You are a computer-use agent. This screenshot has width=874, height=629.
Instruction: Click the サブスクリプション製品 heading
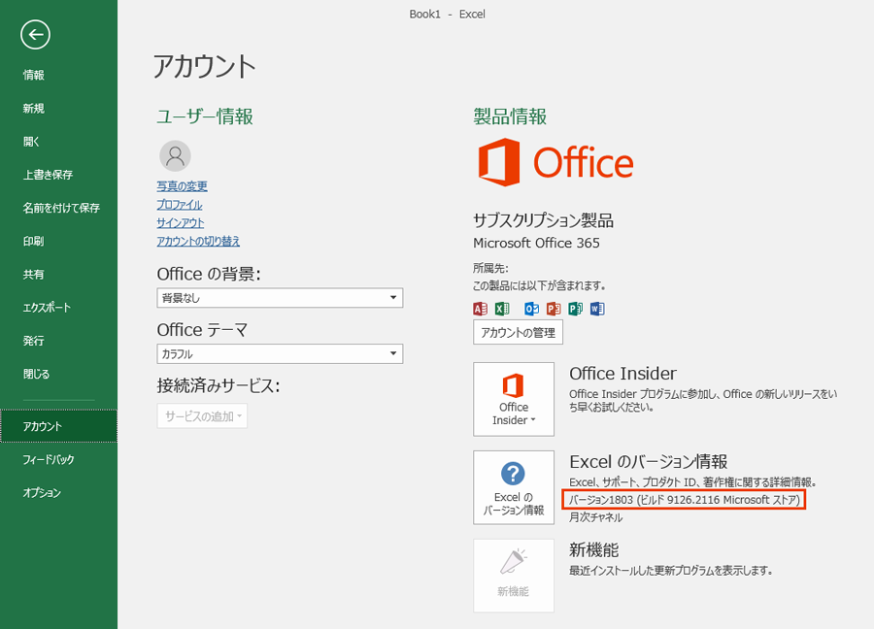544,220
